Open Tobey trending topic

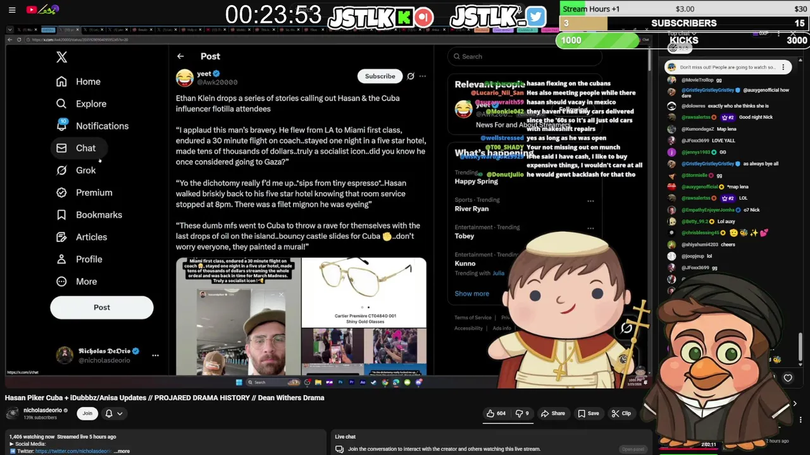click(464, 236)
